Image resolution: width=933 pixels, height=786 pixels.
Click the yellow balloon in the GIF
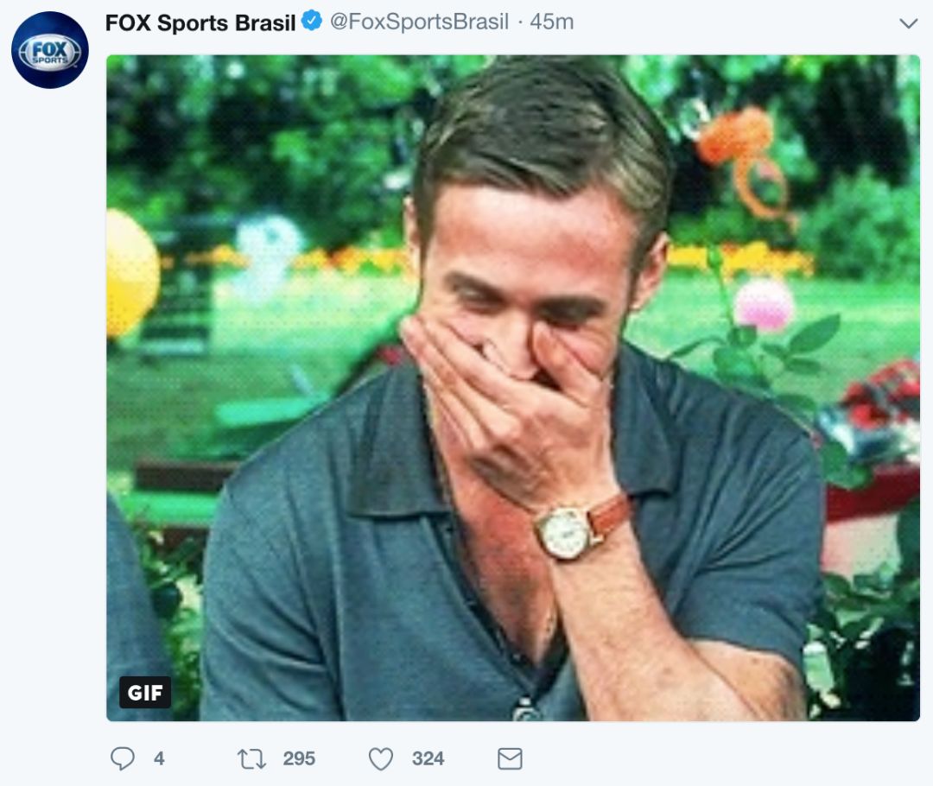[131, 272]
